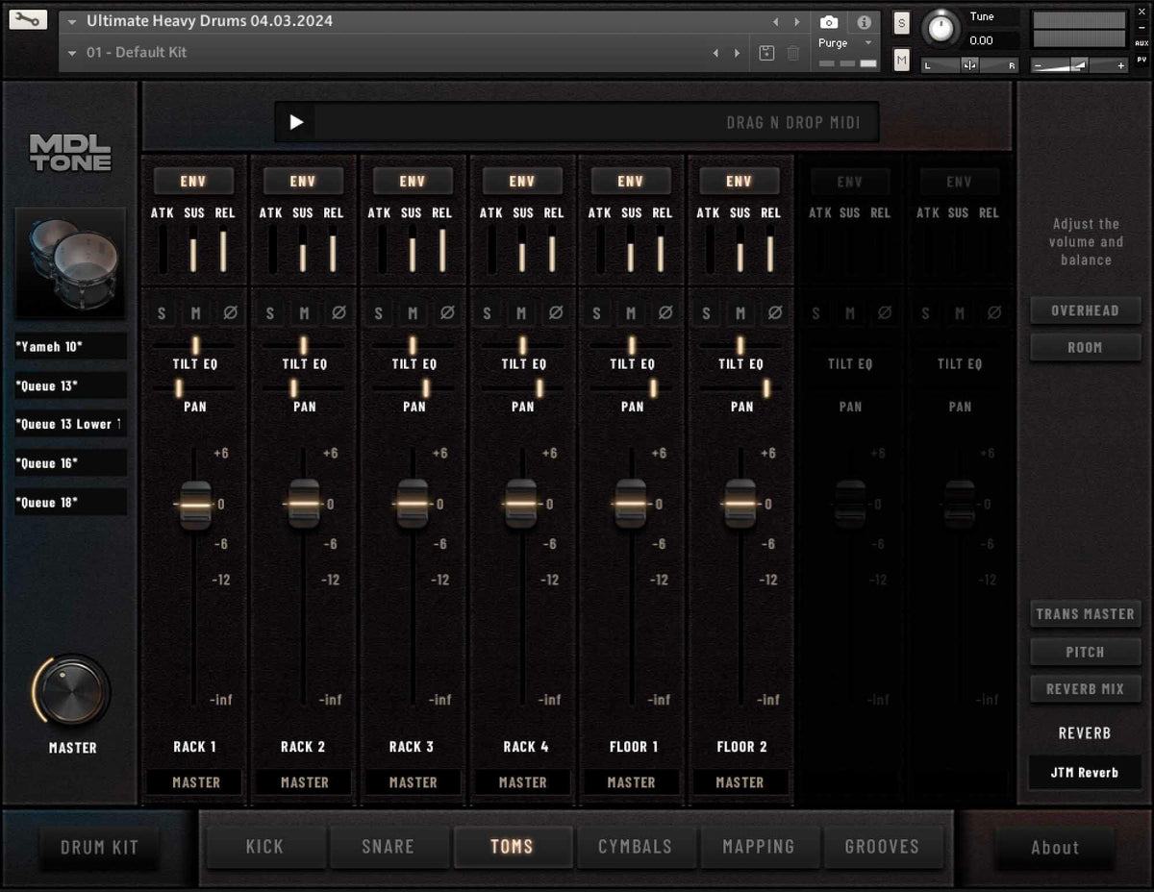Viewport: 1154px width, 892px height.
Task: Select previous snapshot arrow for Default Kit
Action: (716, 53)
